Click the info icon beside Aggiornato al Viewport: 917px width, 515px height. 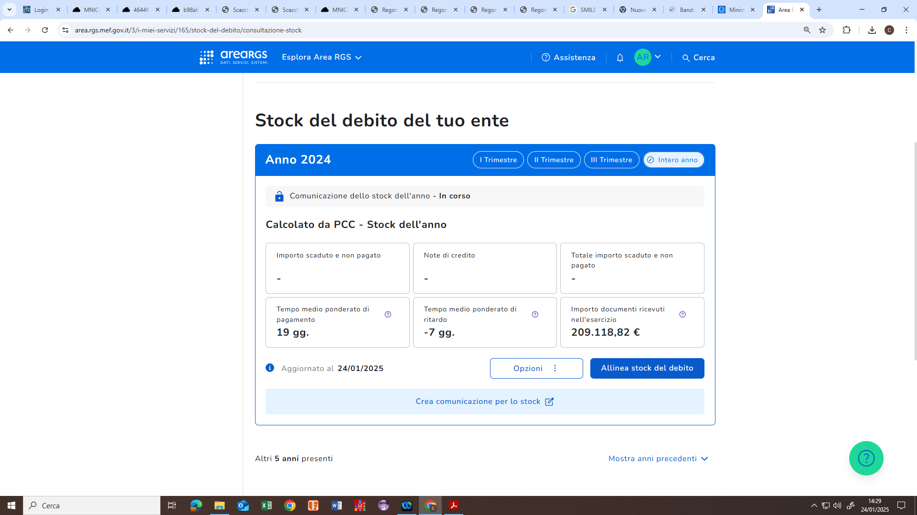(x=270, y=368)
